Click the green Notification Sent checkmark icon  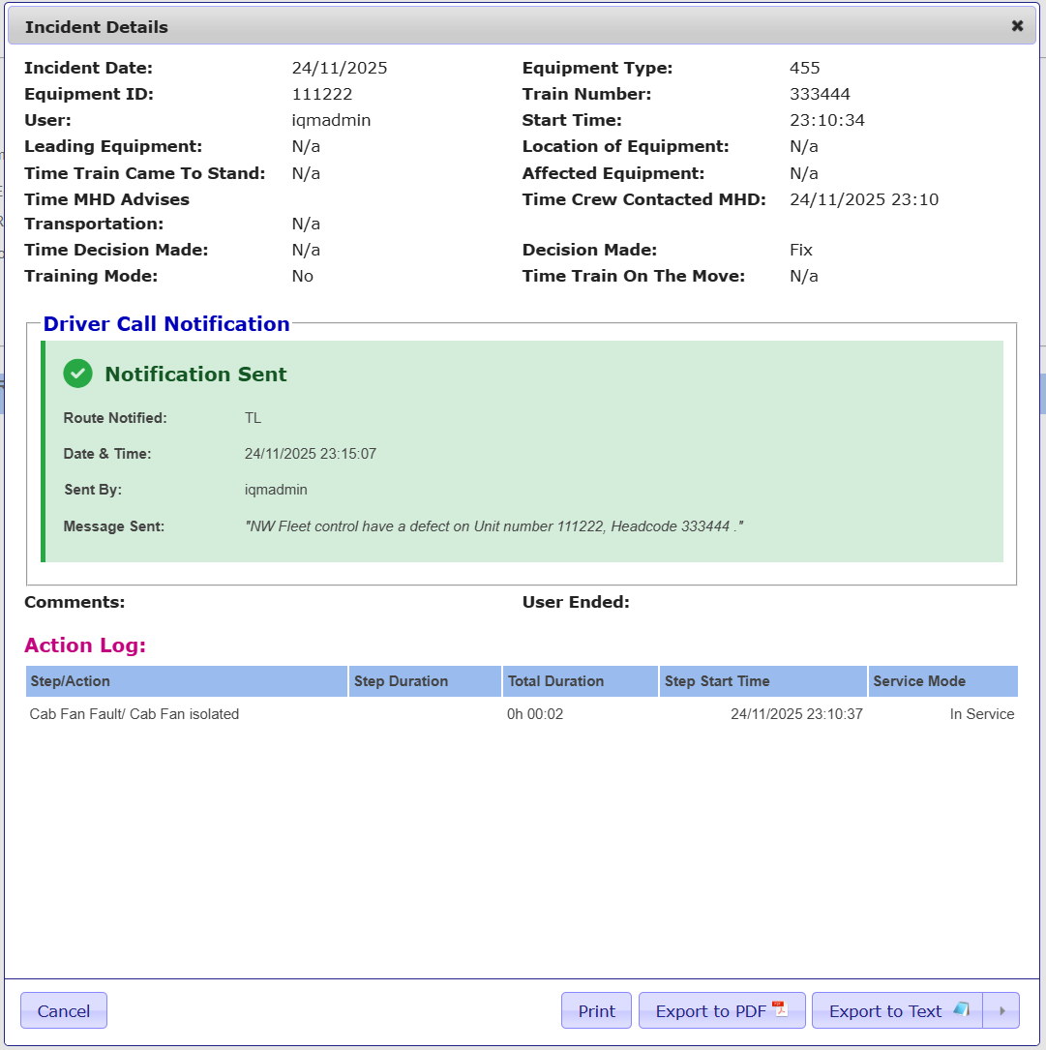tap(77, 374)
